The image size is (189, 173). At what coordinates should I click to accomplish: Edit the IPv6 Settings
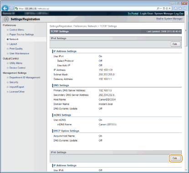click(175, 158)
